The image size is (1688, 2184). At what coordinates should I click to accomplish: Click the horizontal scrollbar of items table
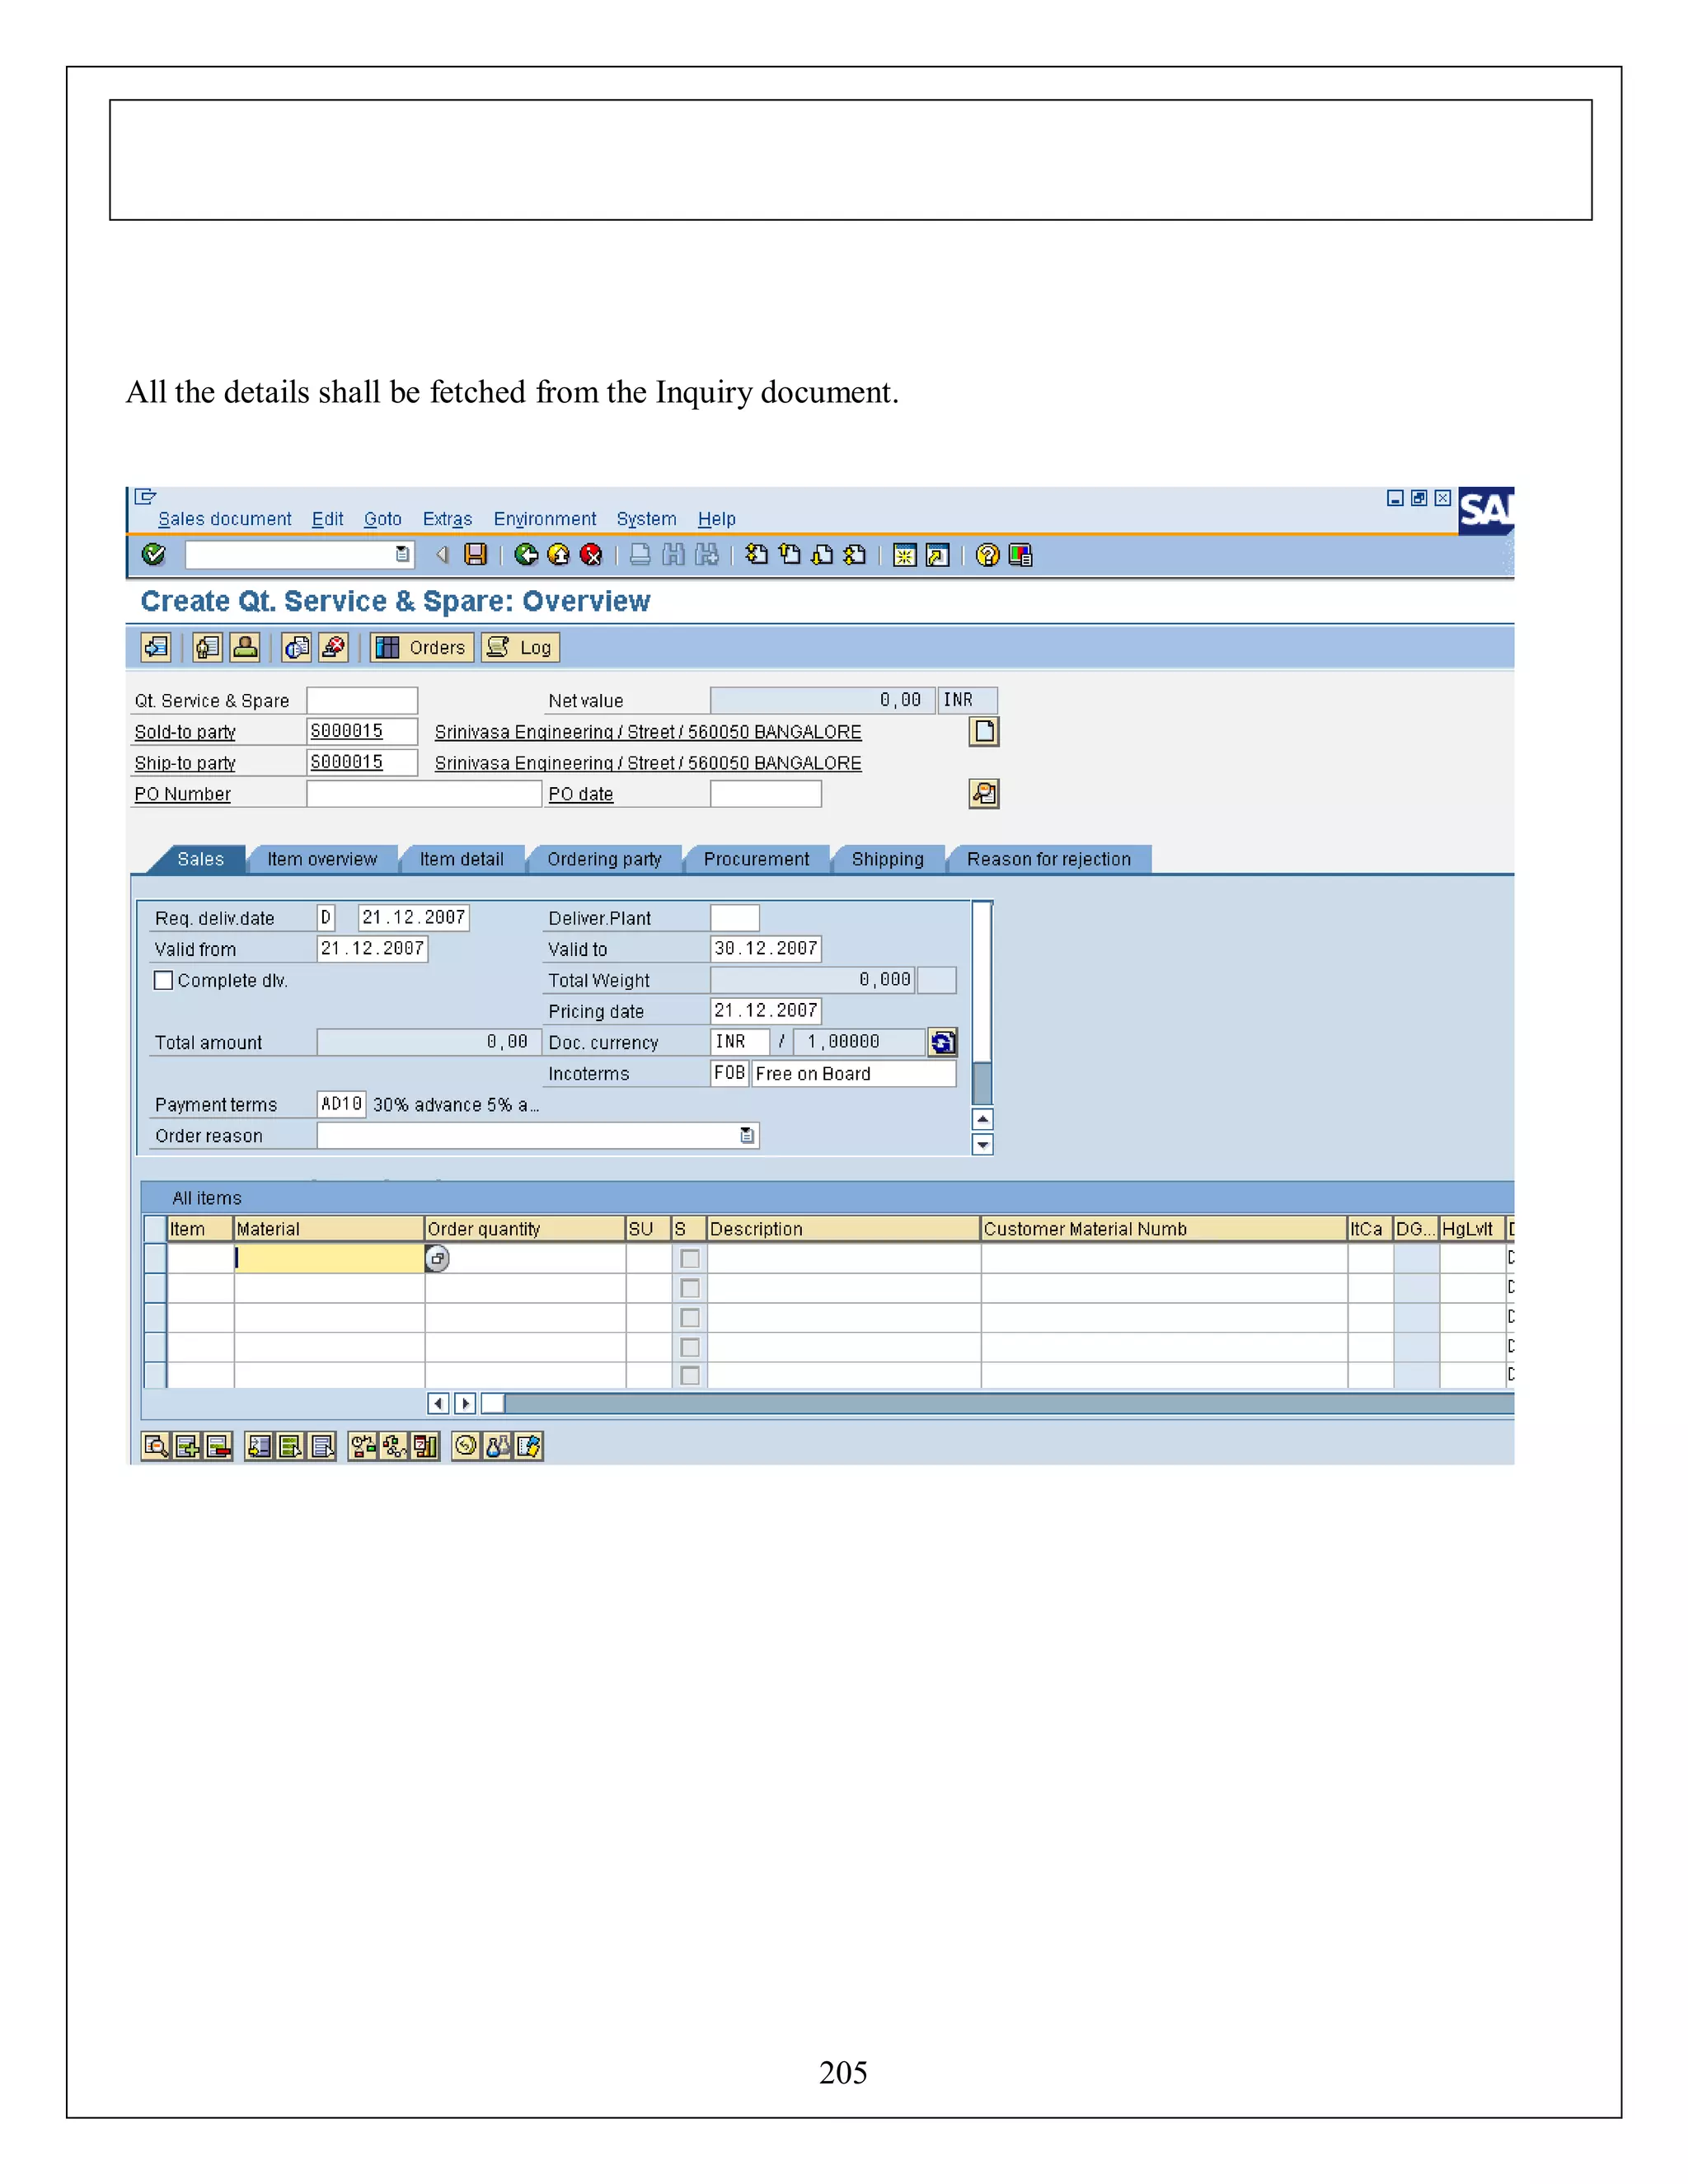(1000, 1403)
